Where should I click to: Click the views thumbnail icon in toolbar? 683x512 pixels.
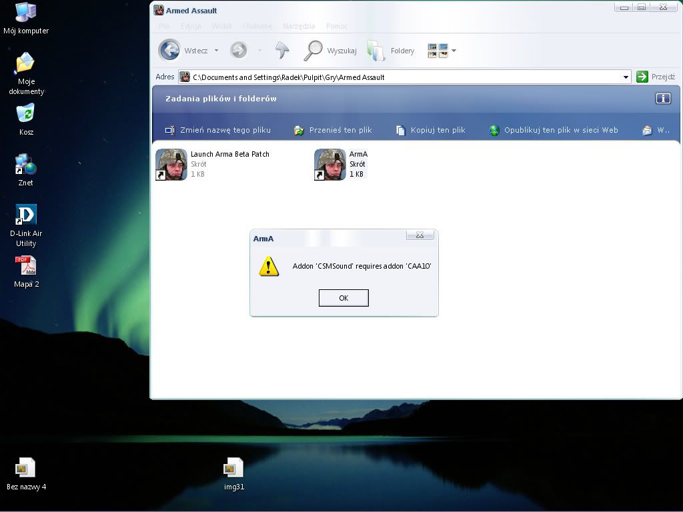tap(438, 51)
